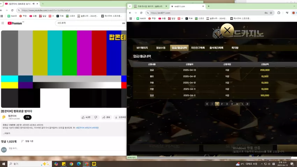
Task: Open NAVER bookmark in casino window
Action: click(x=141, y=19)
